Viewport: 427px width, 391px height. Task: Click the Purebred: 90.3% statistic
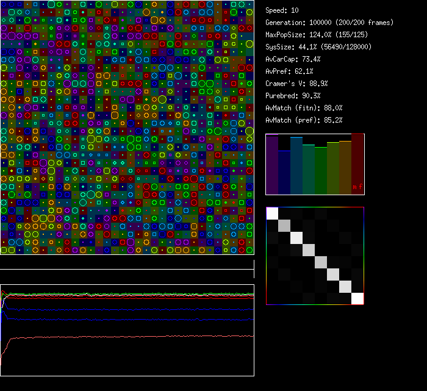(293, 96)
